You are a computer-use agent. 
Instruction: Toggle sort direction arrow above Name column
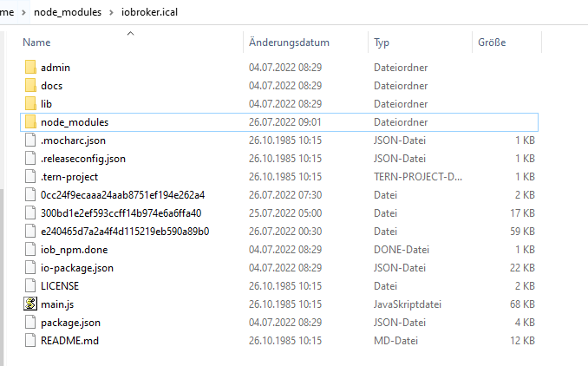pos(131,33)
